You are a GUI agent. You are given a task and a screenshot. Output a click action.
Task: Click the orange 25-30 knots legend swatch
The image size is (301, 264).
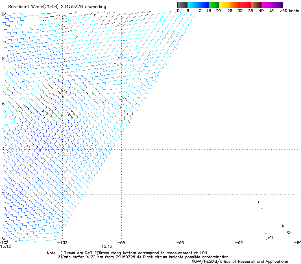coord(235,5)
